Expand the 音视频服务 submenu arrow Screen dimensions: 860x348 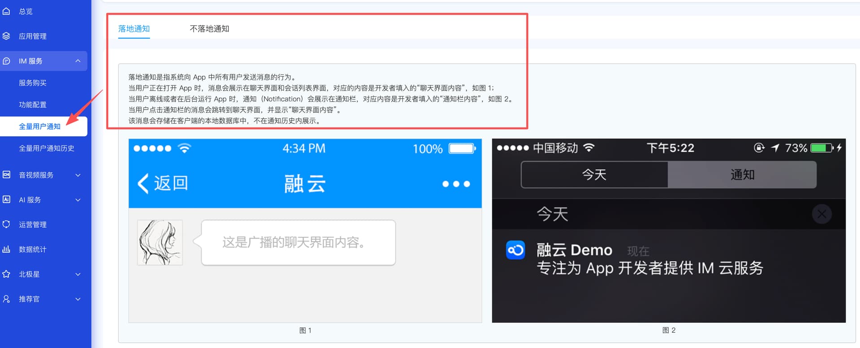click(78, 175)
